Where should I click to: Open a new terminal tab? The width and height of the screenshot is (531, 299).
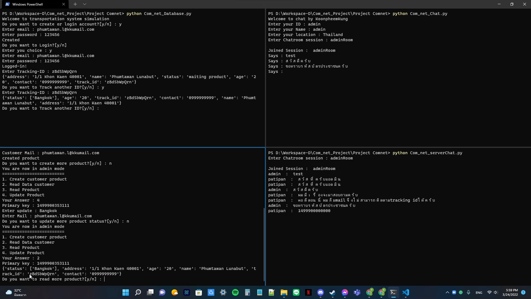[x=75, y=4]
